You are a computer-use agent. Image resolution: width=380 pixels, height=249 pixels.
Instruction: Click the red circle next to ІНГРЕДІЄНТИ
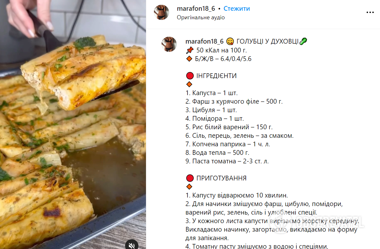pos(190,76)
